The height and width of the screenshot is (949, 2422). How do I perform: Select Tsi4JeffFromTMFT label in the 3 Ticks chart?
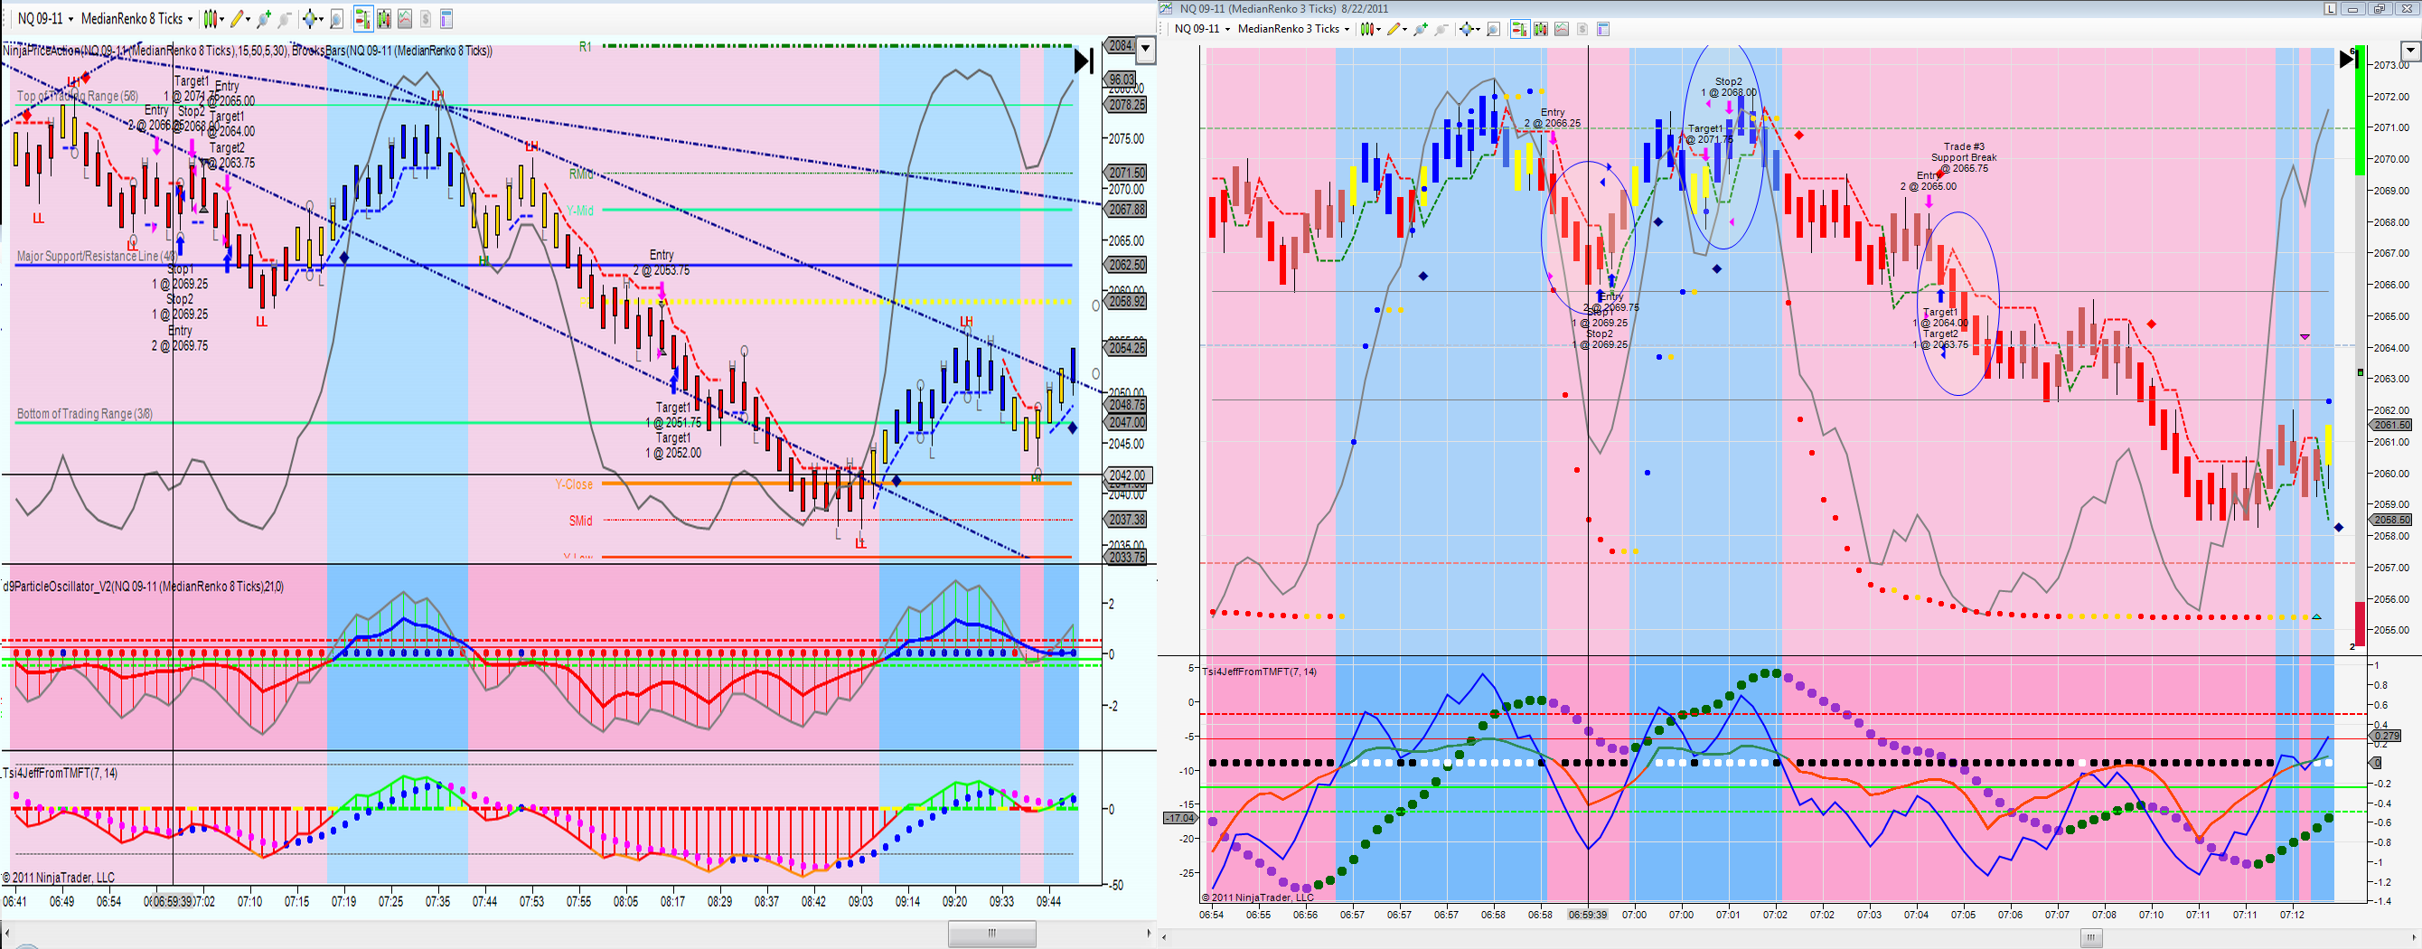1259,672
